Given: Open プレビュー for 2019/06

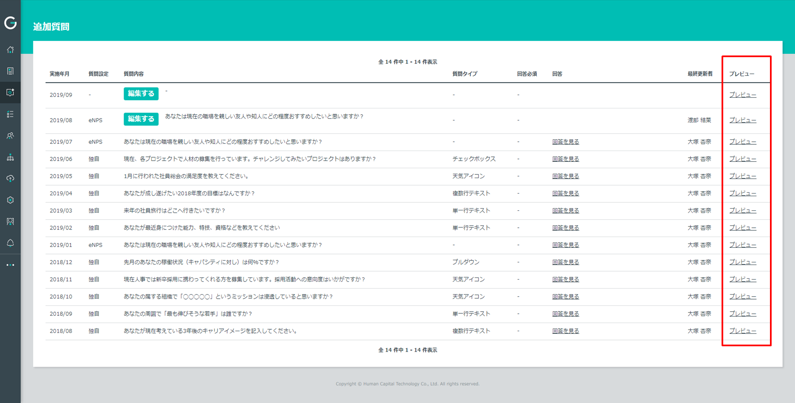Looking at the screenshot, I should 743,159.
